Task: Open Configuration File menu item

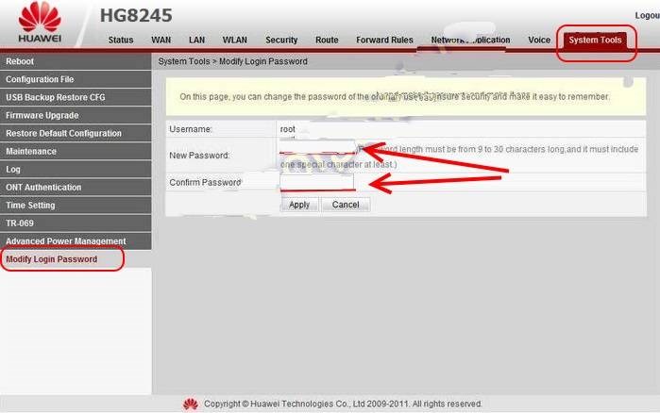Action: 76,79
